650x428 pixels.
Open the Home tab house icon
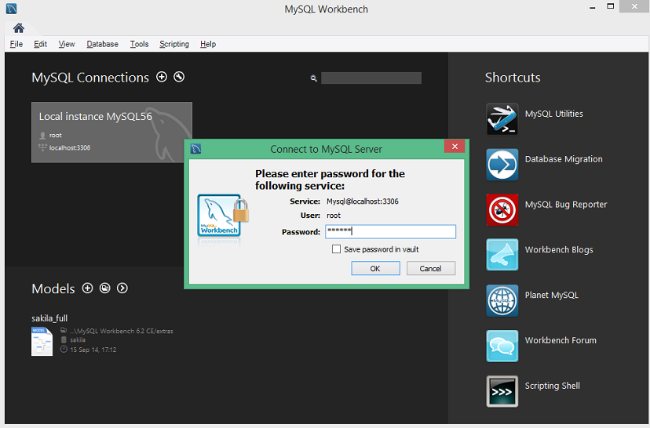point(19,27)
